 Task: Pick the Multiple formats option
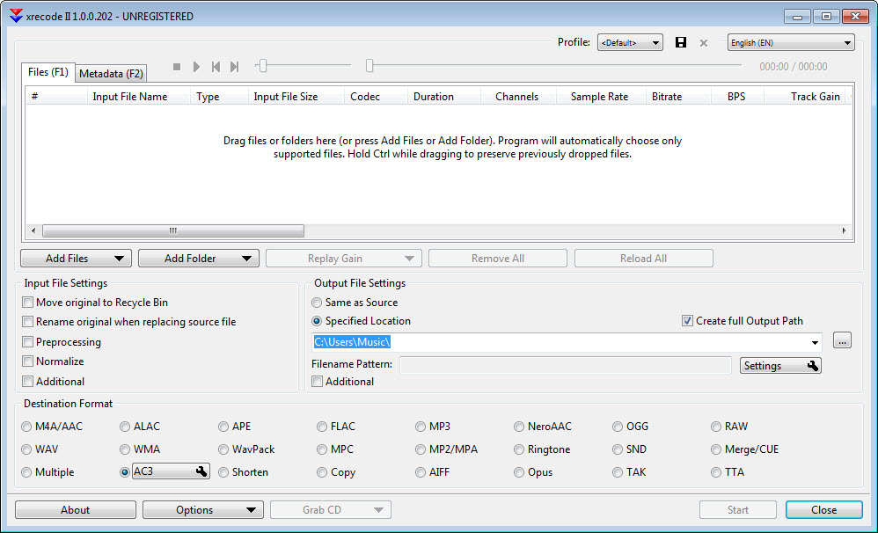pos(26,472)
